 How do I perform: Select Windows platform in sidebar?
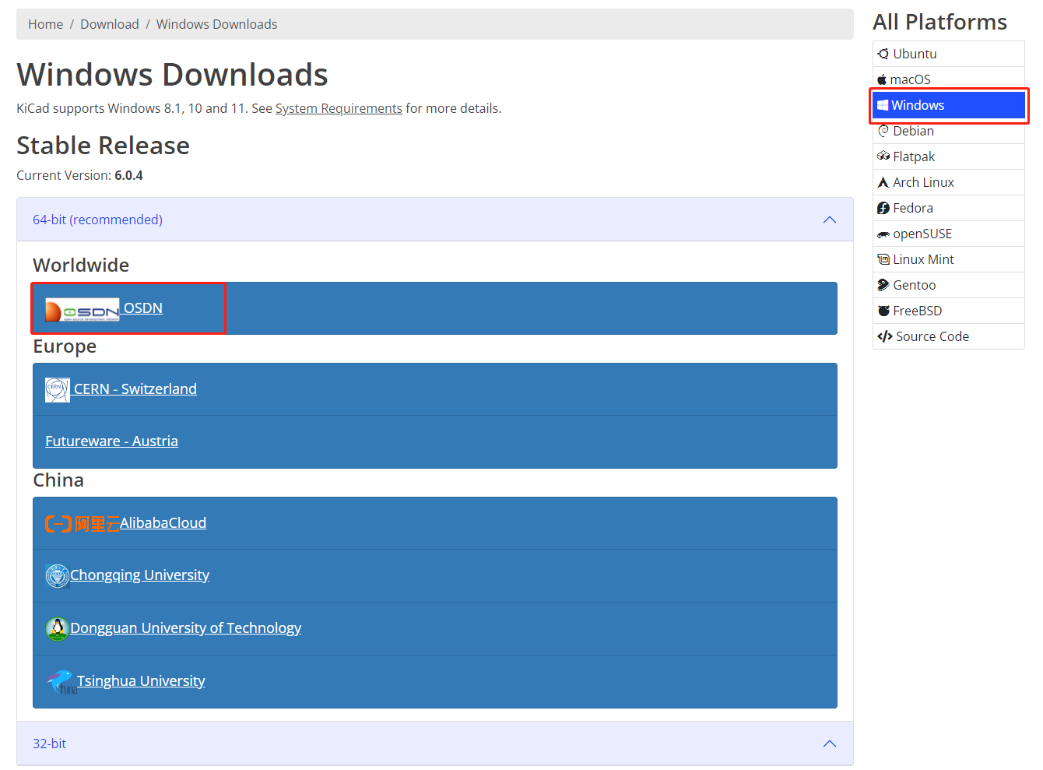tap(948, 105)
